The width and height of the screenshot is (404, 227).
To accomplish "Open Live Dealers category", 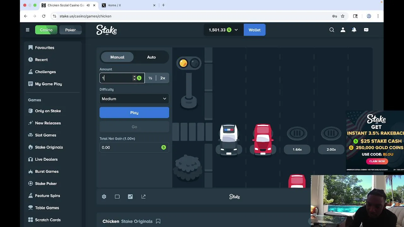I will point(46,159).
